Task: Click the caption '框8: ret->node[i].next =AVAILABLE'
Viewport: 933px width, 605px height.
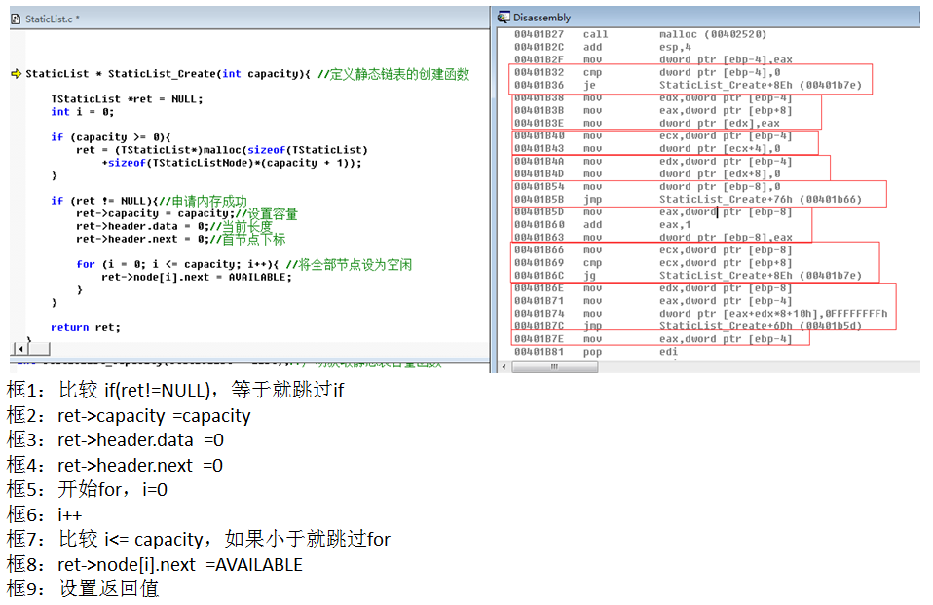Action: 155,564
